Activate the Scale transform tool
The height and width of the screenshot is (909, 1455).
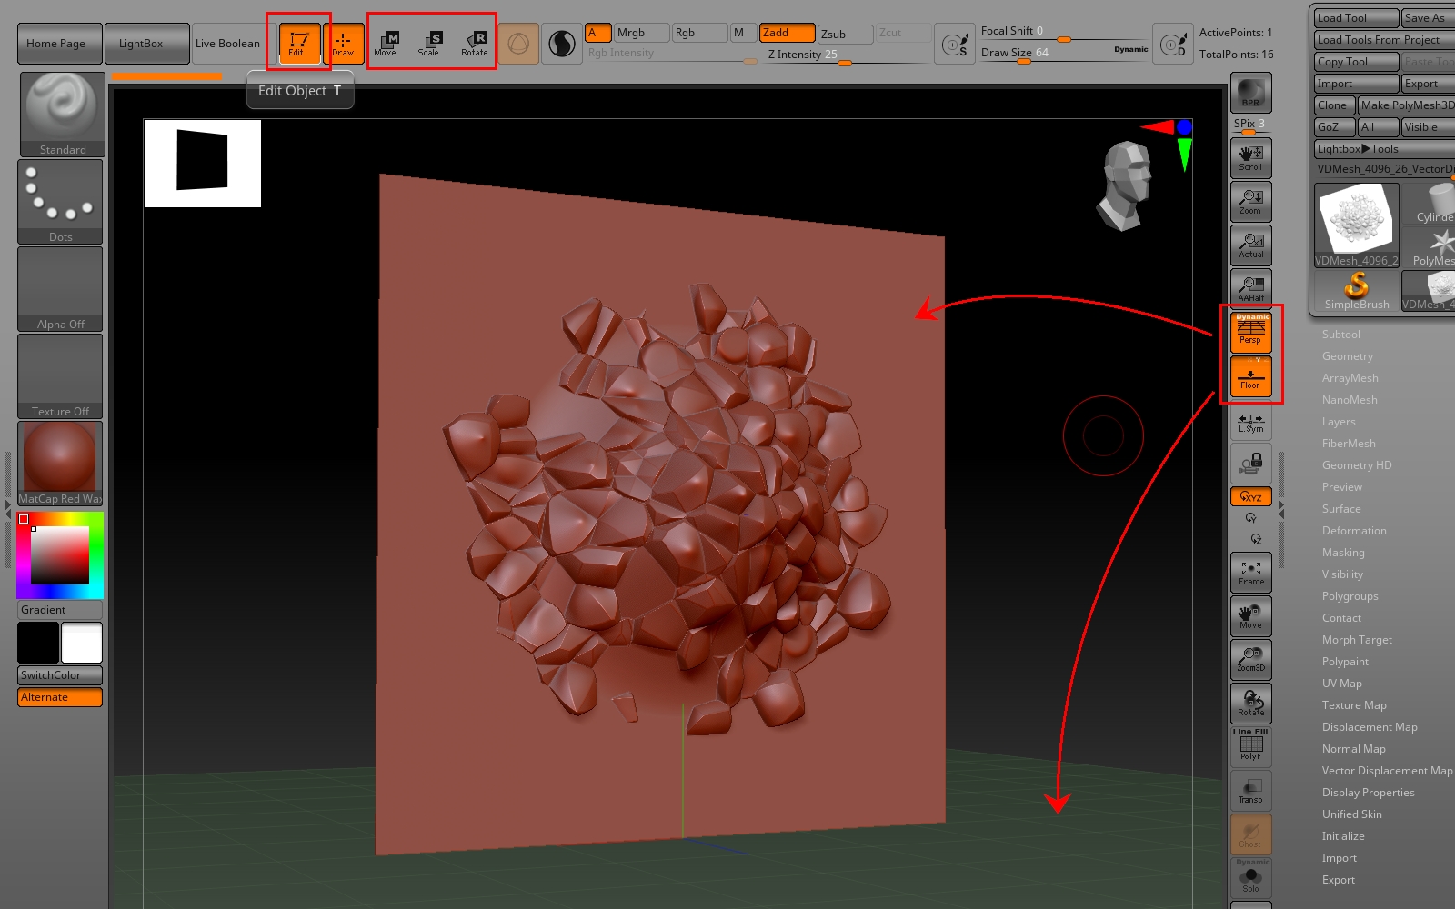click(429, 43)
